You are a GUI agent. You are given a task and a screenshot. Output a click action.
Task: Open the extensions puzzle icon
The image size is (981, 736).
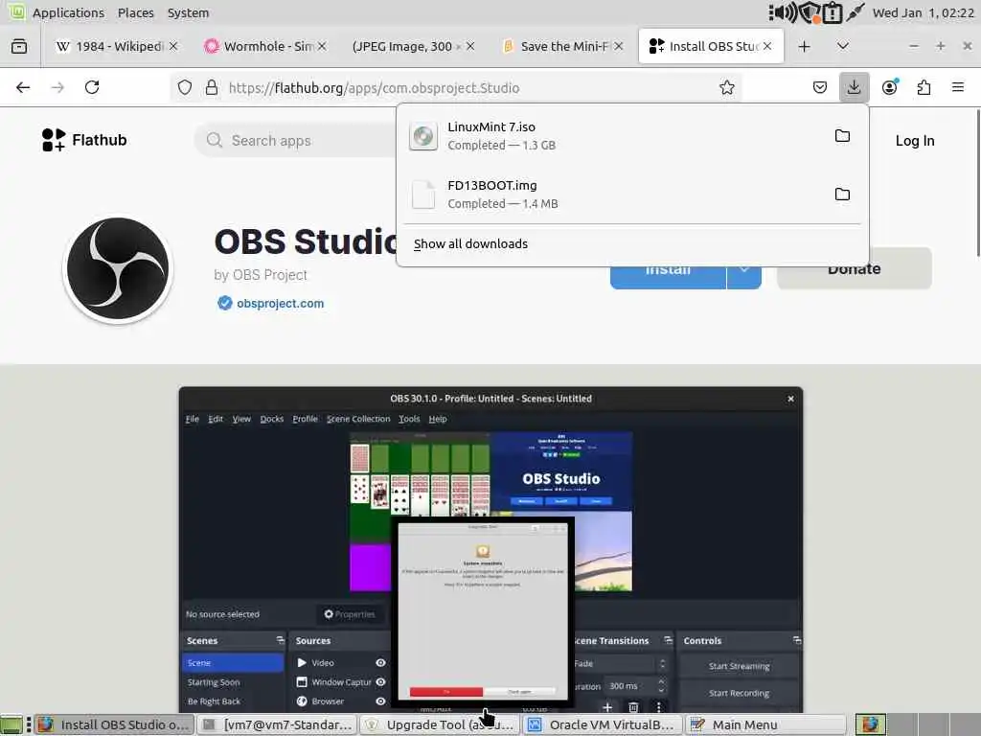(x=924, y=87)
